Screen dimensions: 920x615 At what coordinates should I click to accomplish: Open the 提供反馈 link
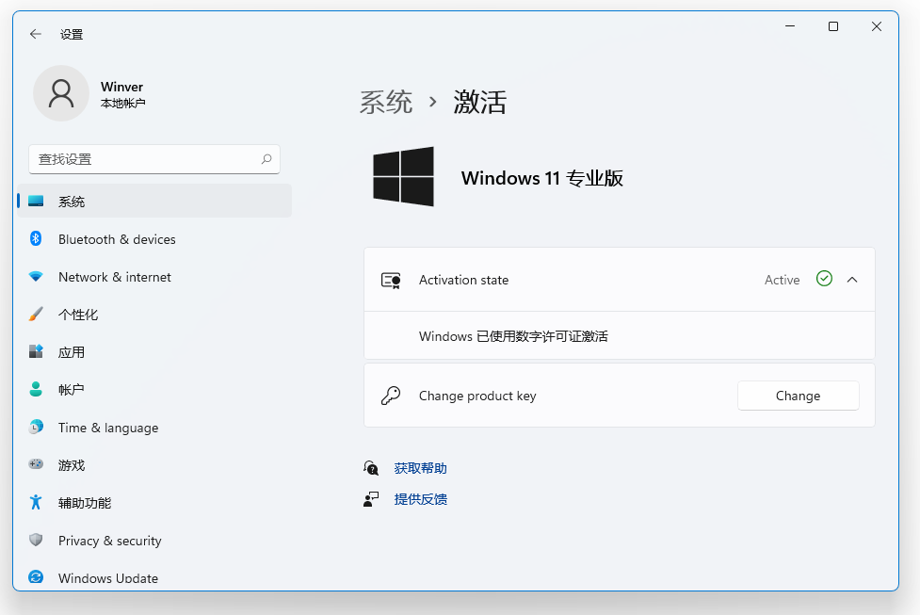(x=421, y=499)
